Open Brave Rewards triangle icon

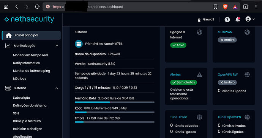pyautogui.click(x=235, y=7)
